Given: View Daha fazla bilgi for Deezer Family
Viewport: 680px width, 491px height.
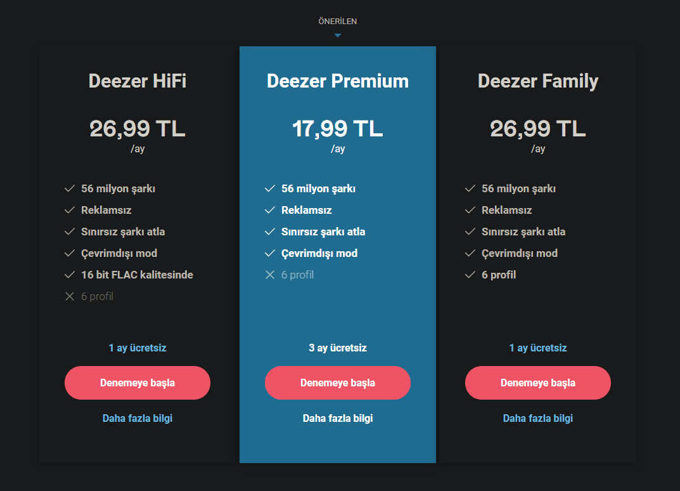Looking at the screenshot, I should point(538,418).
